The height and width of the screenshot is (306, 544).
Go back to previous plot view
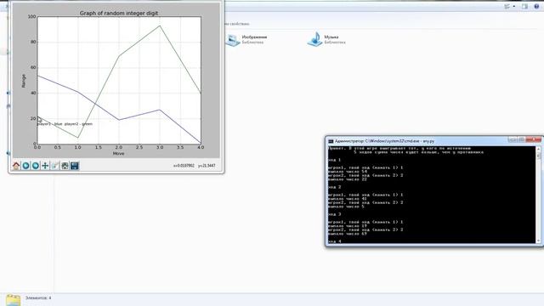(x=25, y=166)
